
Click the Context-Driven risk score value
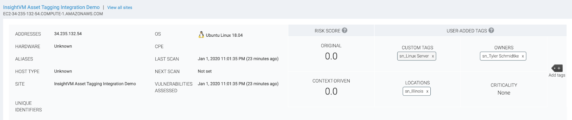pyautogui.click(x=331, y=92)
